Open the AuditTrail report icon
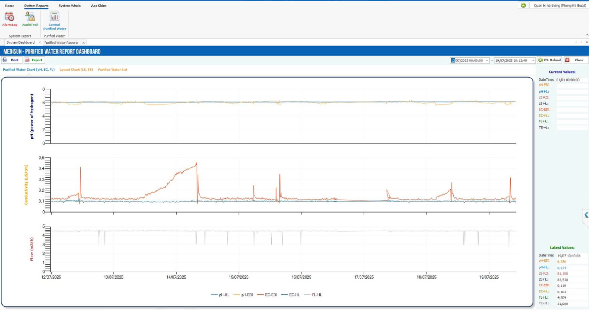The image size is (589, 310). point(30,19)
